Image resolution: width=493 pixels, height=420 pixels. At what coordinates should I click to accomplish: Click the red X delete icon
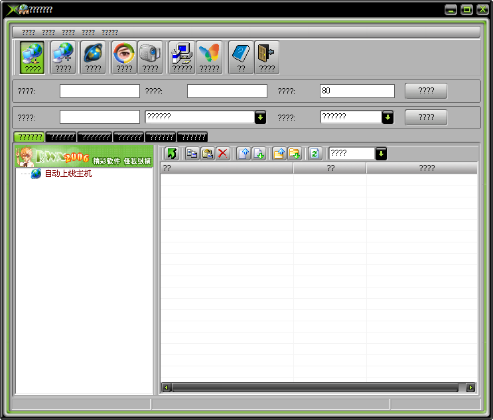pos(223,154)
